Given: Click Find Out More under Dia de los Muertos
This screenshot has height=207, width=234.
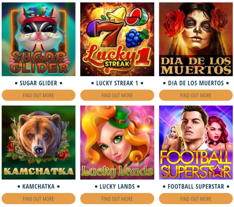Looking at the screenshot, I should (x=196, y=95).
